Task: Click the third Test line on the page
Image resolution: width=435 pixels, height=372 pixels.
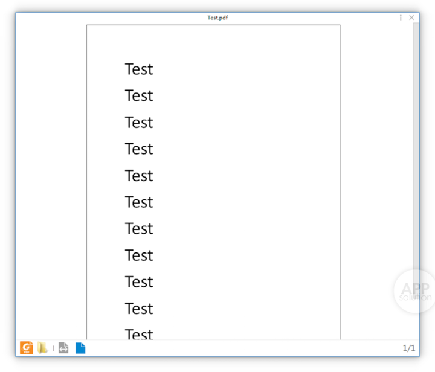Action: [139, 123]
